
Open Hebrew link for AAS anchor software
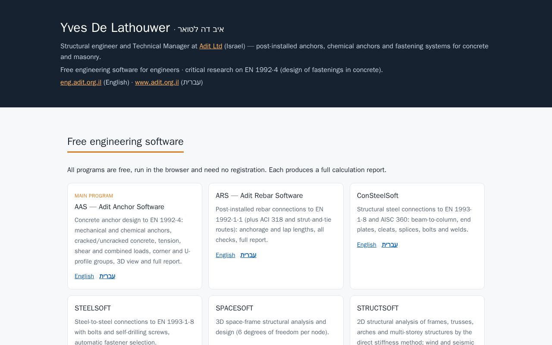click(x=107, y=276)
